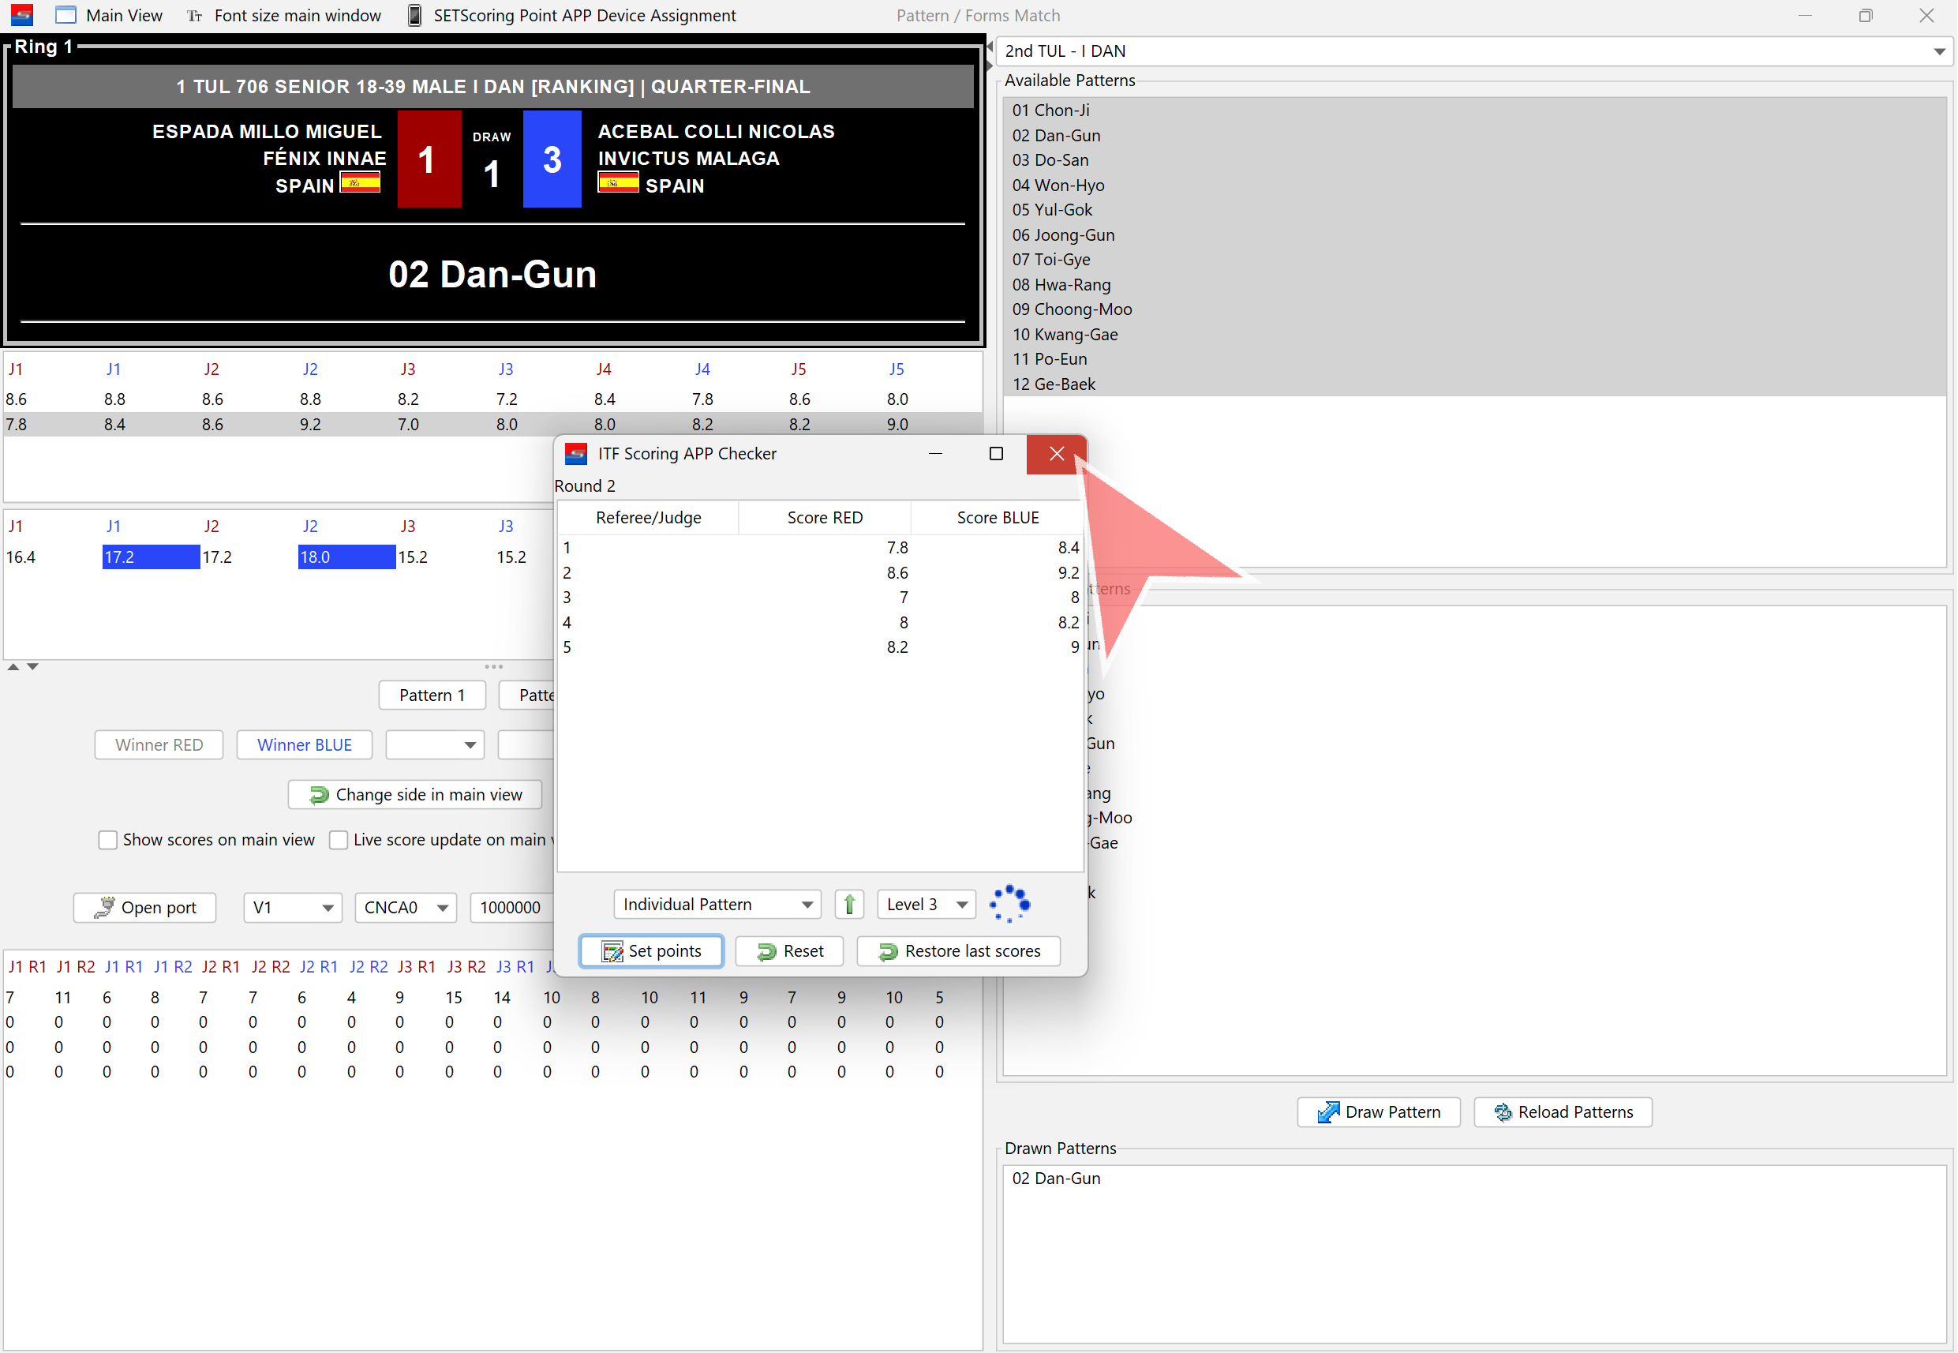Click the Spanish flag beside ESPADA MILLO MIGUEL
Image resolution: width=1958 pixels, height=1353 pixels.
click(360, 182)
